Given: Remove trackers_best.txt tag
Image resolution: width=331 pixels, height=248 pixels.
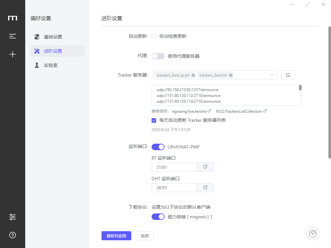Looking at the screenshot, I should click(x=231, y=75).
